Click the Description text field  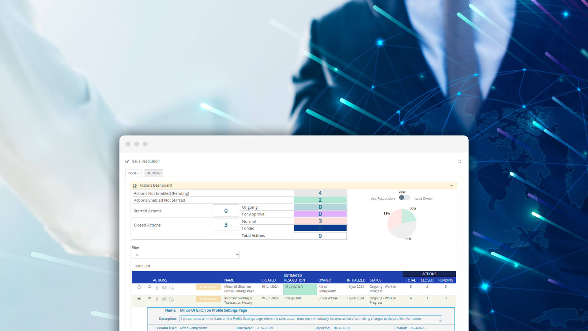(x=310, y=319)
